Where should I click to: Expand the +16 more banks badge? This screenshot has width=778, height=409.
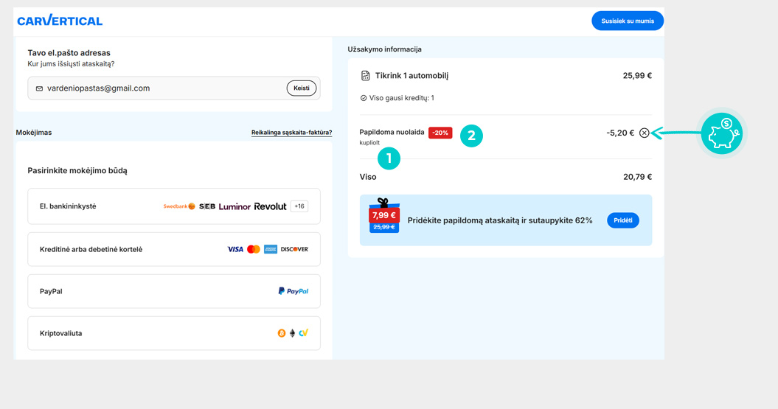tap(299, 206)
